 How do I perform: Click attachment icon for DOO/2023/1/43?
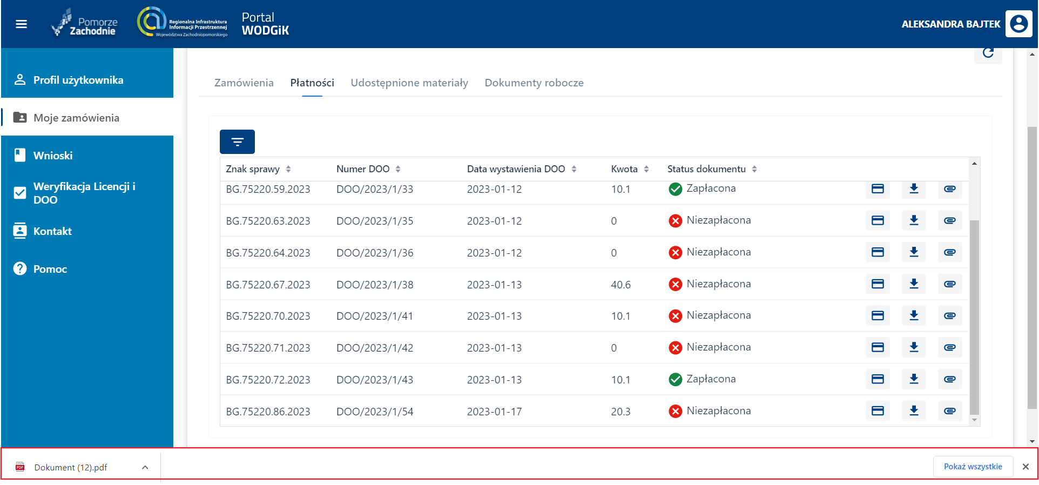coord(949,379)
